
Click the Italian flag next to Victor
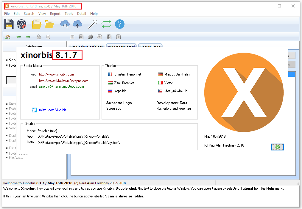click(x=160, y=83)
